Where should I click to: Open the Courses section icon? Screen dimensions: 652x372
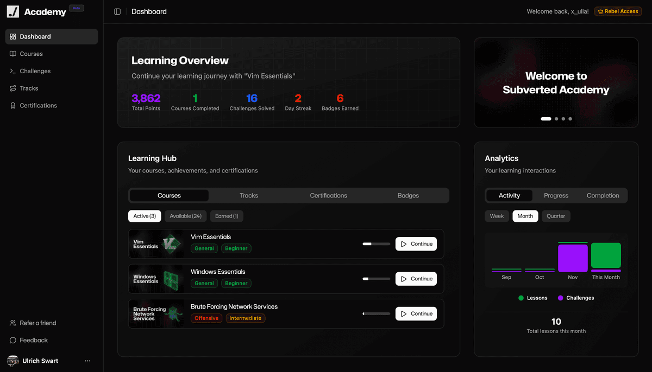[x=12, y=54]
